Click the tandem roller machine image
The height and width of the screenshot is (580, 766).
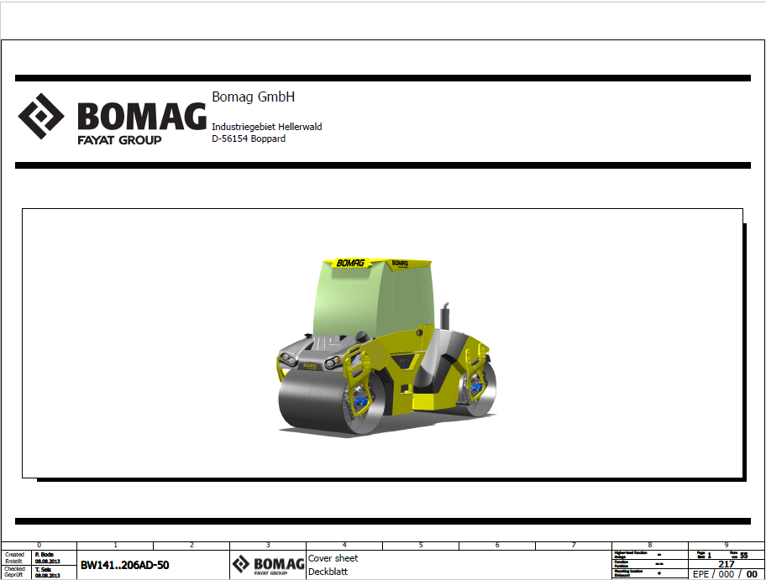coord(386,346)
